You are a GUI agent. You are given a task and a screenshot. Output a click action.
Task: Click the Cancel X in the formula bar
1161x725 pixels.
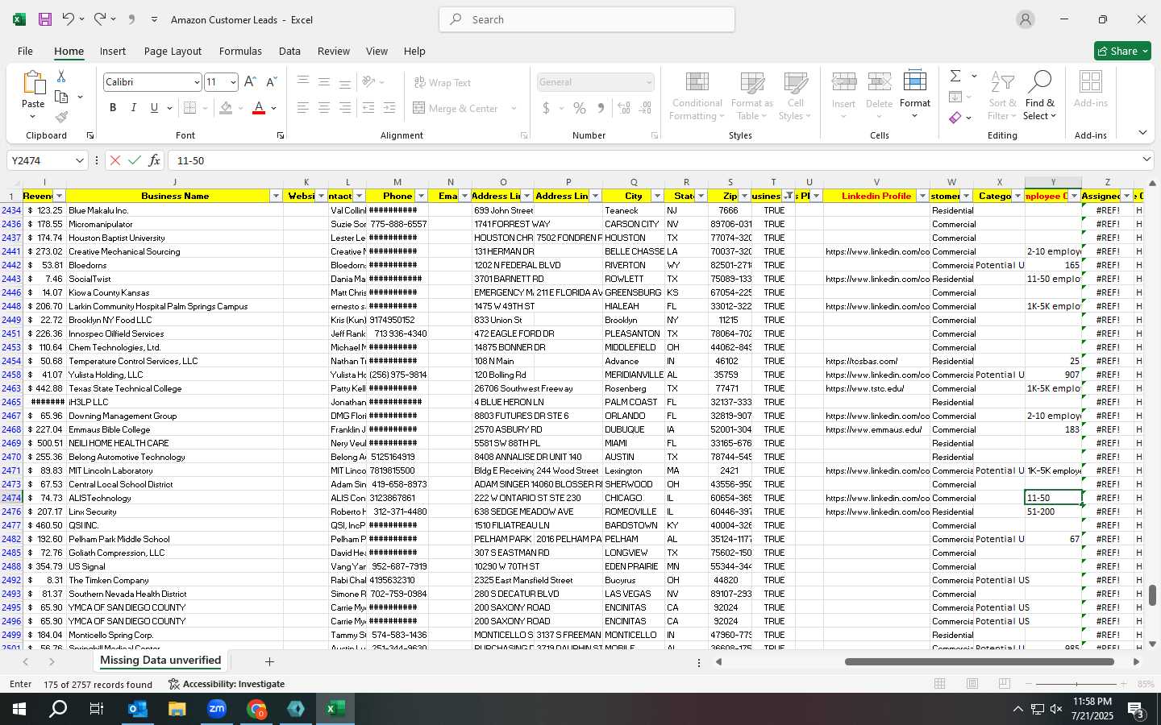(x=115, y=160)
